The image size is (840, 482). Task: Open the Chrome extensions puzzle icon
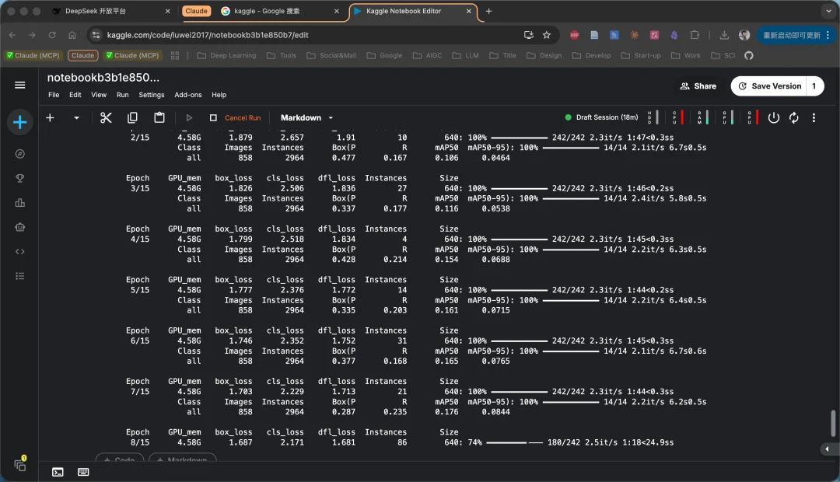click(x=695, y=35)
